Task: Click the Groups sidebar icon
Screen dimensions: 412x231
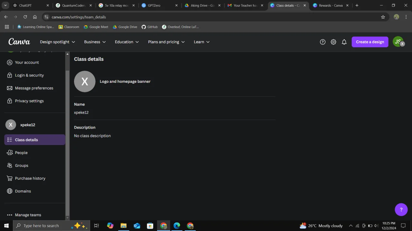Action: point(10,166)
